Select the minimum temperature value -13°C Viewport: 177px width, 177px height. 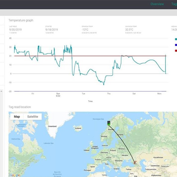pyautogui.click(x=85, y=30)
